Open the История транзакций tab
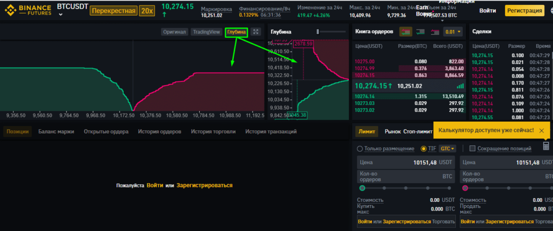 [271, 131]
